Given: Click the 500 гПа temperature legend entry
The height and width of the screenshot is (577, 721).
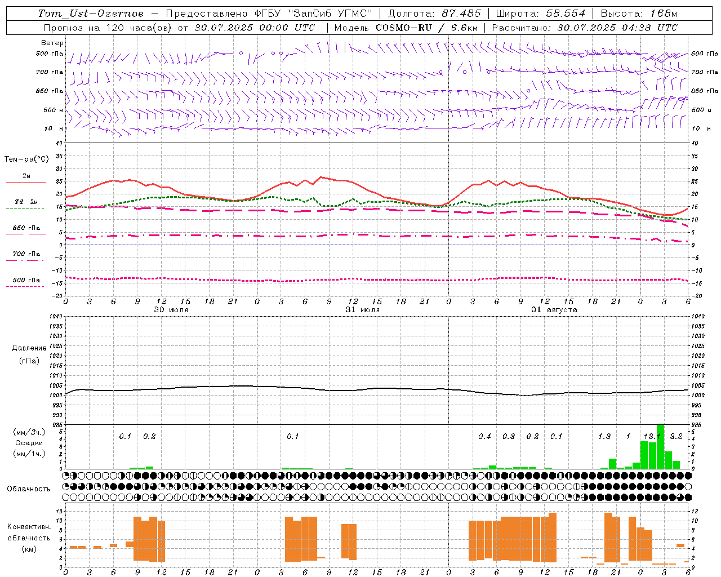Looking at the screenshot, I should coord(26,280).
